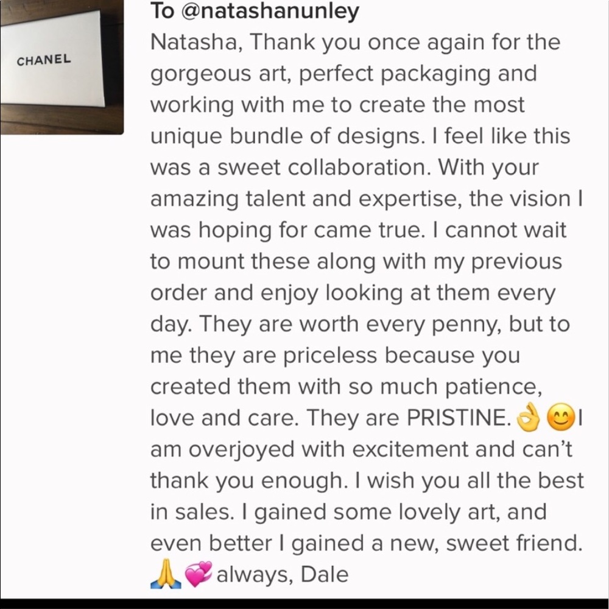
Task: Click the black bar below the message
Action: [x=304, y=603]
